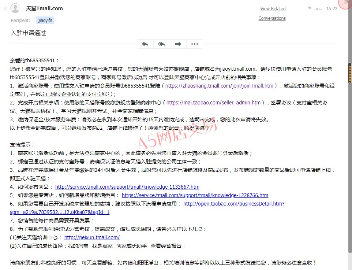The image size is (352, 270).
Task: Click the three small squares beside flag
Action: (318, 9)
